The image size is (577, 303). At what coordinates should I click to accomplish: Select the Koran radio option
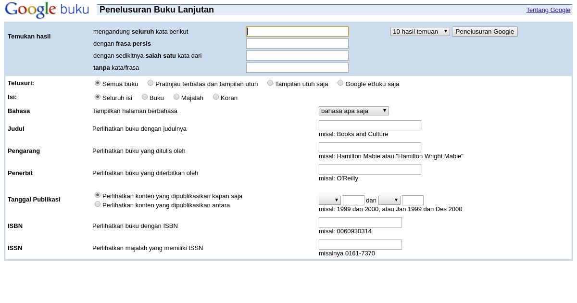coord(216,97)
